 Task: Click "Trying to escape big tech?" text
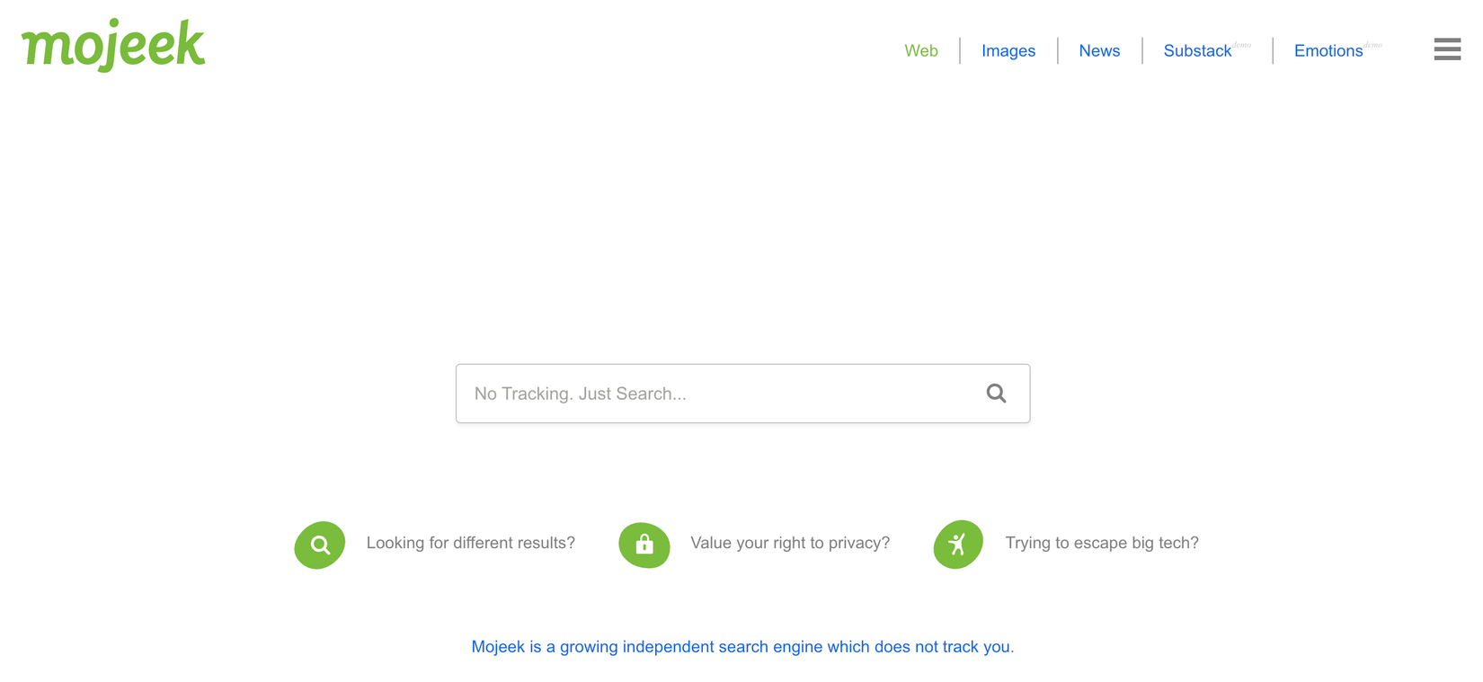[1101, 543]
